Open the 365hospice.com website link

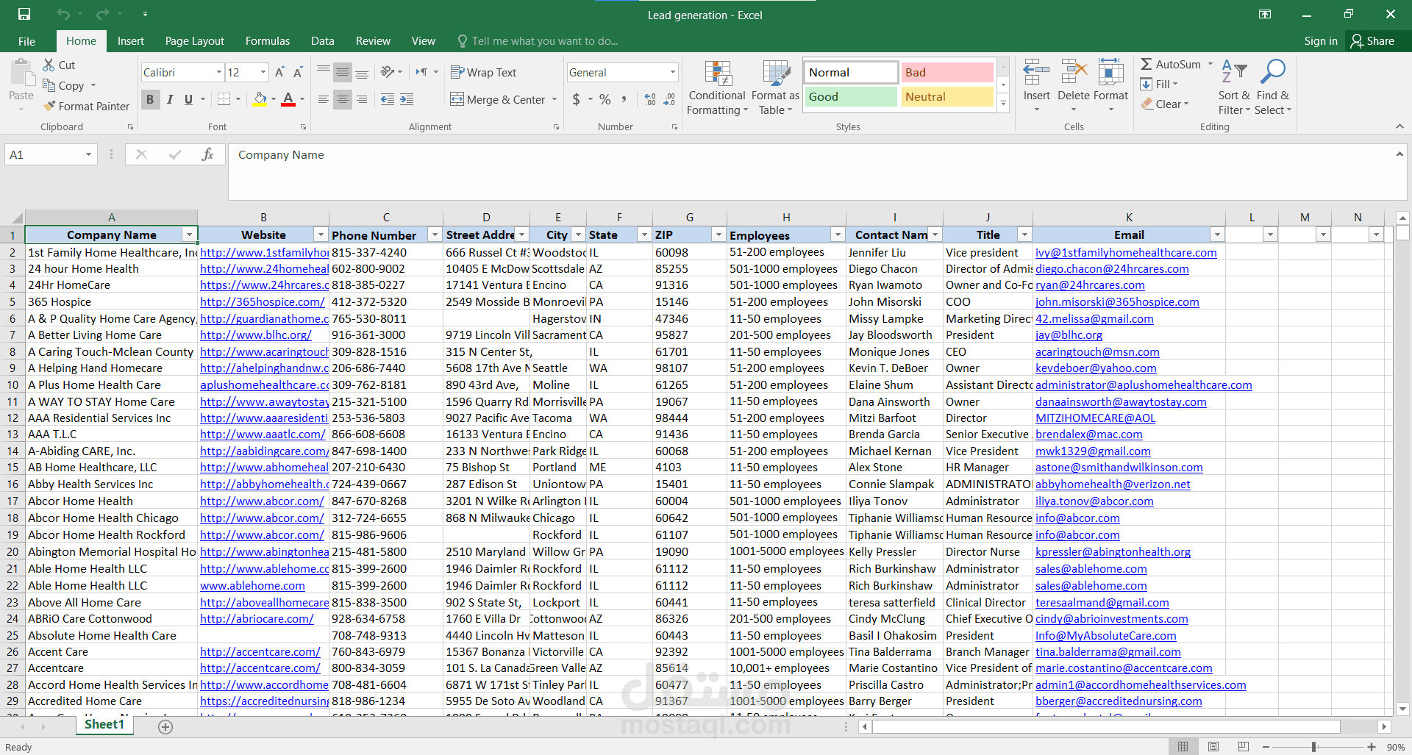point(263,302)
